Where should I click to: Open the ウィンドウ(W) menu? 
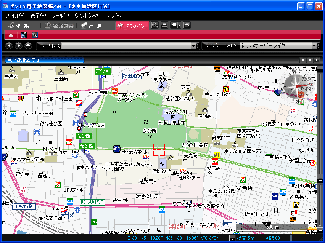(86, 16)
